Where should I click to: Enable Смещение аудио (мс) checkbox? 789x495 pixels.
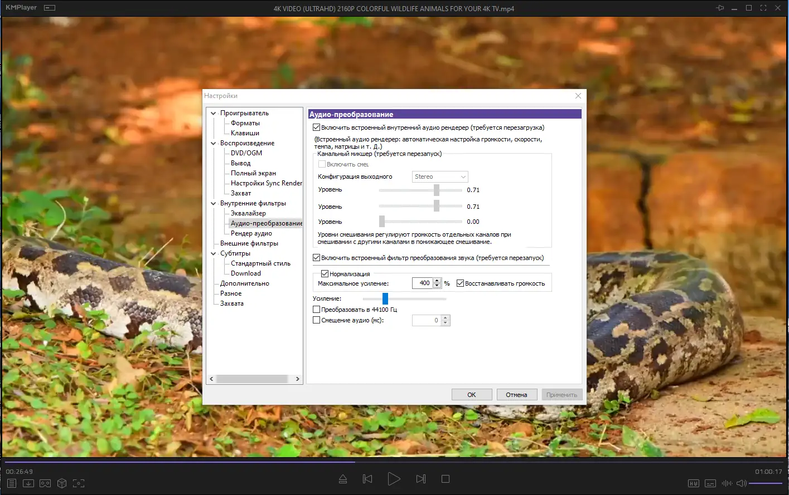coord(317,320)
